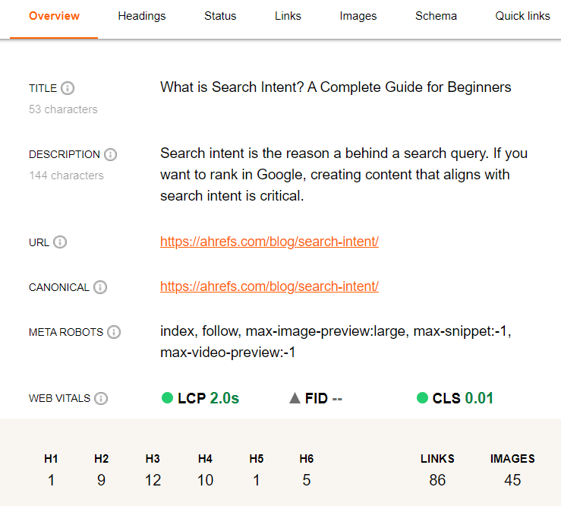Click the info icon next to TITLE
Screen dimensions: 561x506
coord(68,88)
